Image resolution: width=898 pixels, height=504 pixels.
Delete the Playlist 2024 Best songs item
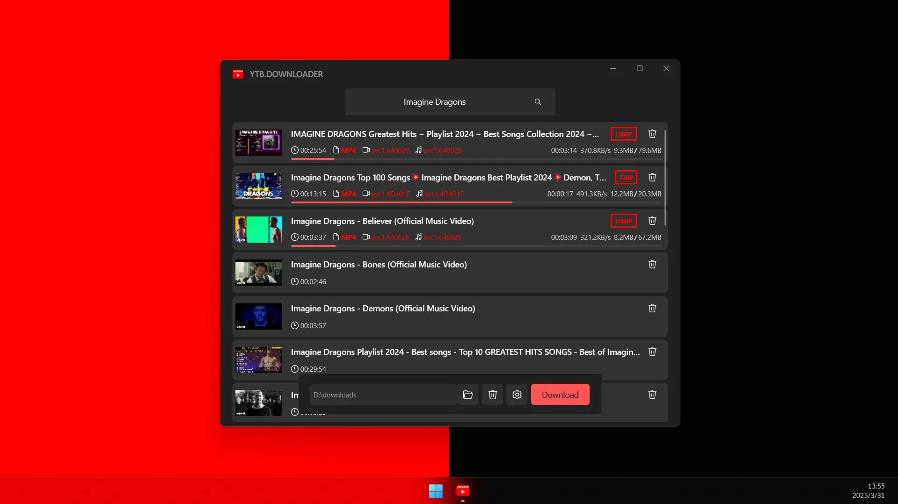point(652,352)
